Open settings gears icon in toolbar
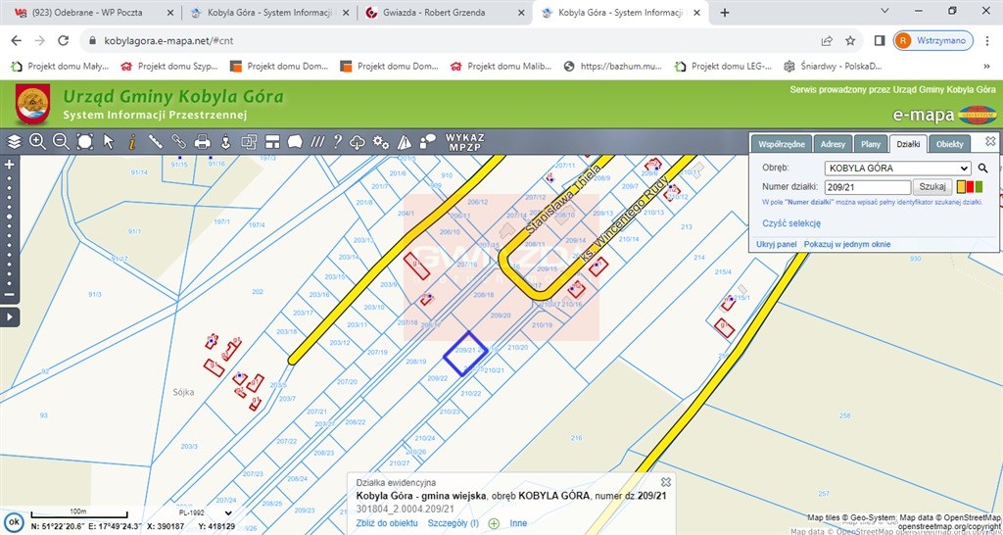 point(381,142)
